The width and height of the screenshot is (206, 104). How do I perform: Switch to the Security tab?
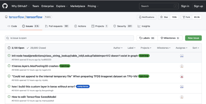coord(123,26)
